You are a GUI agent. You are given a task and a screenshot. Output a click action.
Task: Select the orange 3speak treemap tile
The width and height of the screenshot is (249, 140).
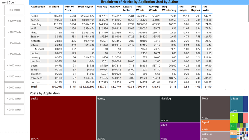coord(215,125)
